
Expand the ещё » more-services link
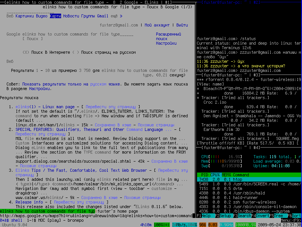click(116, 16)
